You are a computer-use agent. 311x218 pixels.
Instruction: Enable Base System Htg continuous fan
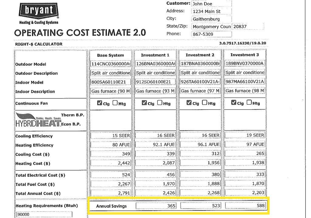pyautogui.click(x=115, y=103)
